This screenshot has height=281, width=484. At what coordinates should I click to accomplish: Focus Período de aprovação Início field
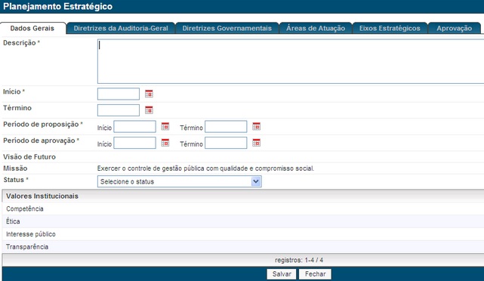tap(134, 143)
